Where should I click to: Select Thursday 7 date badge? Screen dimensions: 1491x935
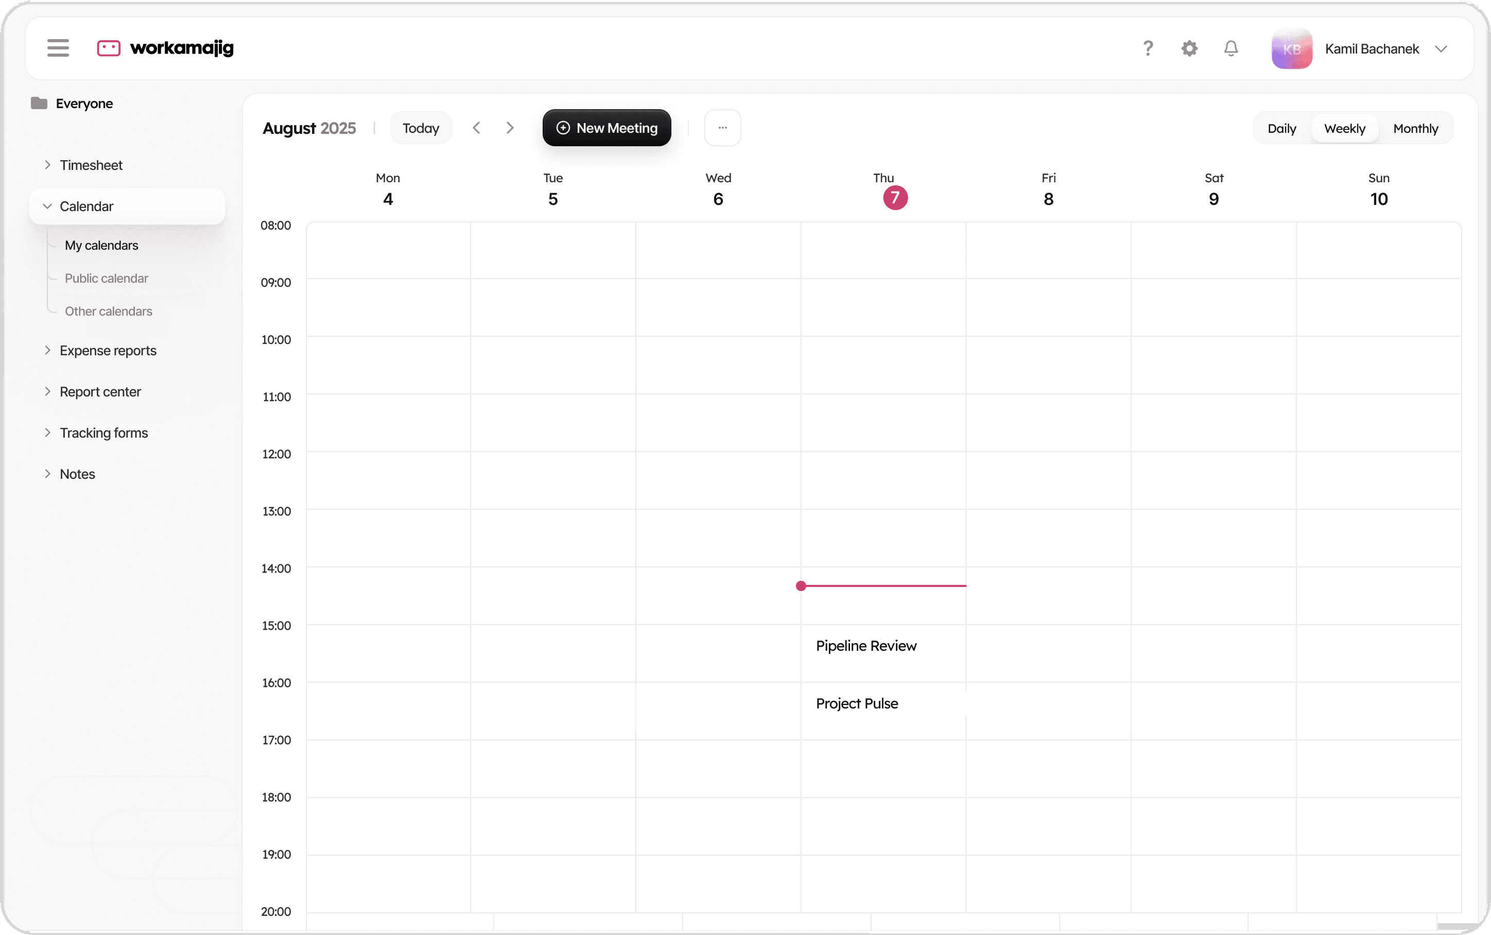click(895, 198)
